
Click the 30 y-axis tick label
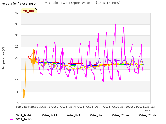point(17,35)
